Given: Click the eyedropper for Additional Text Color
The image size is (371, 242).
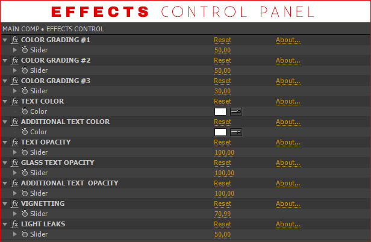Looking at the screenshot, I should tap(236, 132).
